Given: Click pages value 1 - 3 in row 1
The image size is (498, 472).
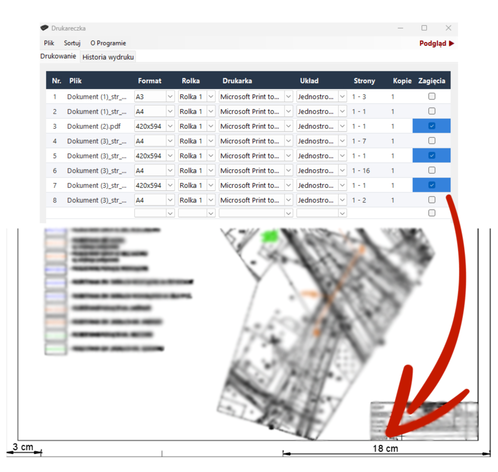Looking at the screenshot, I should (x=359, y=97).
